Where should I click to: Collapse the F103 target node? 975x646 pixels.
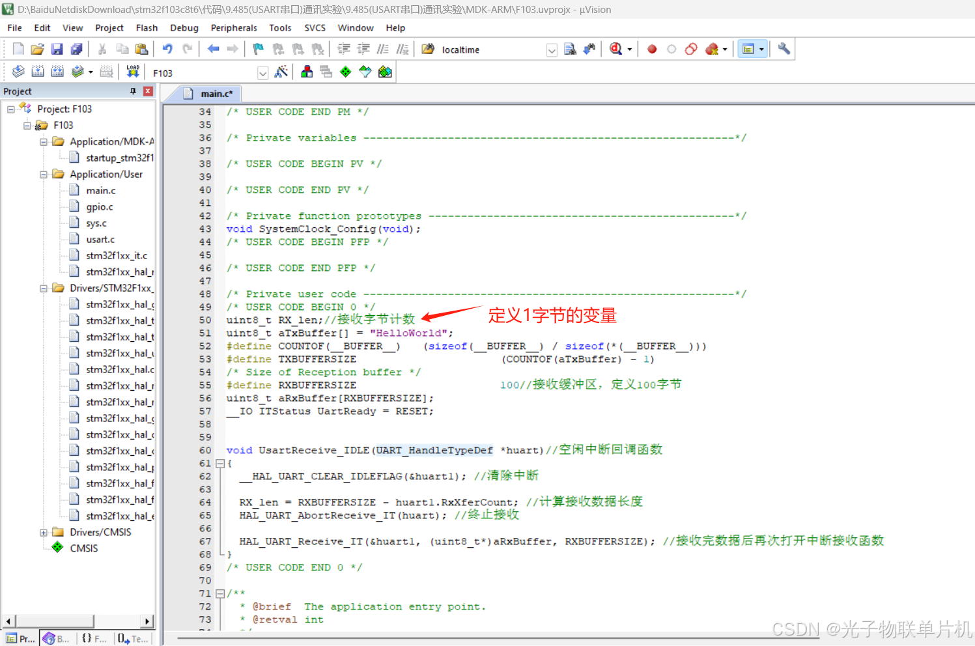coord(27,126)
